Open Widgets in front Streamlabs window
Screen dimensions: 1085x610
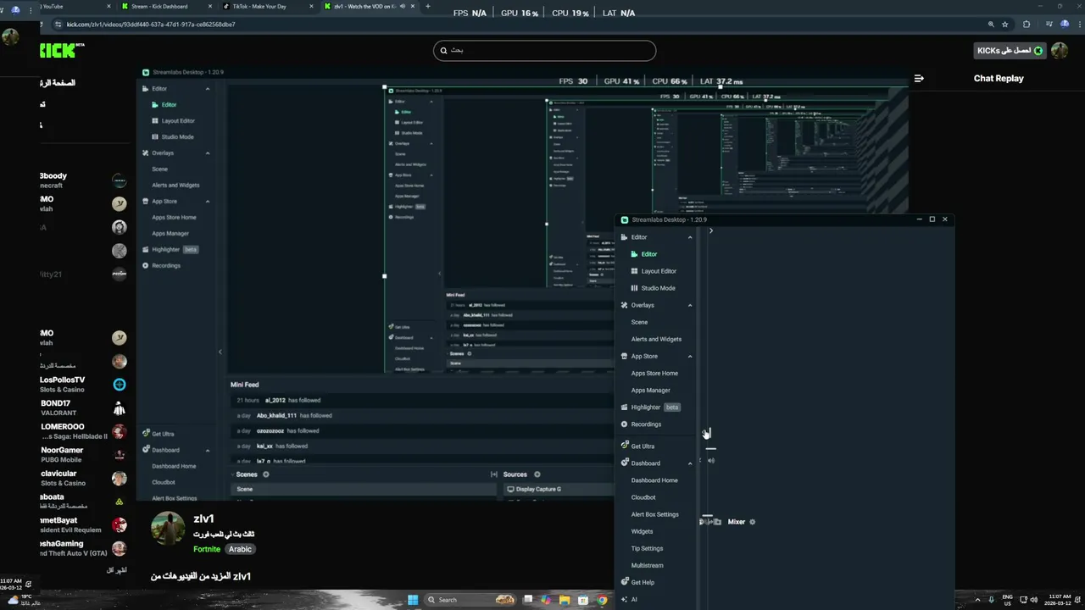point(642,531)
